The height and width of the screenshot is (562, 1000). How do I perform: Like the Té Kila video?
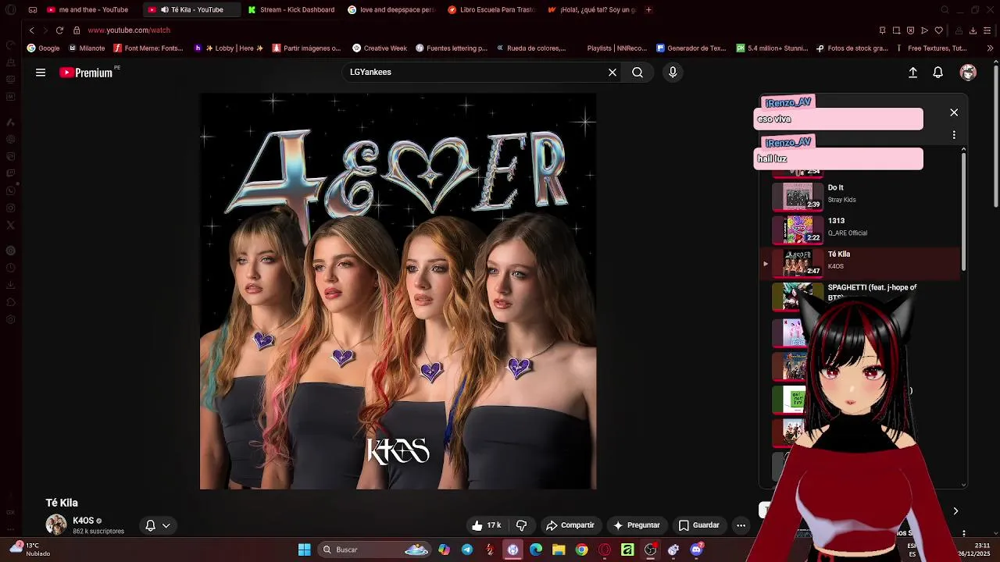tap(486, 525)
